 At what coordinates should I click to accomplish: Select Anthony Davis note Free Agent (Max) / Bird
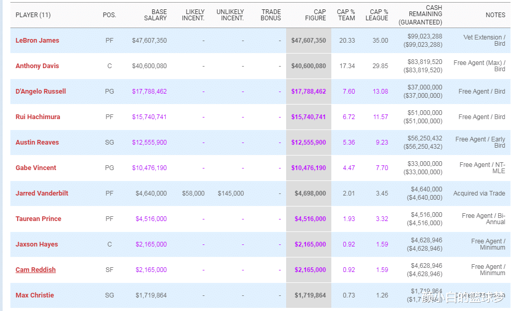tap(479, 66)
